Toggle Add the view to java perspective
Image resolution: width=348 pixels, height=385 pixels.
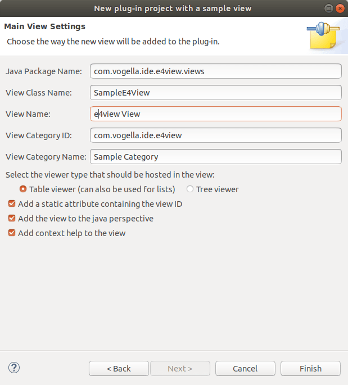[12, 219]
